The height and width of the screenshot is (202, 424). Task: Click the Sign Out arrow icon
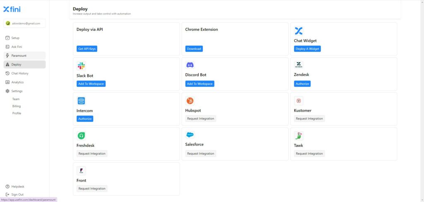(x=7, y=195)
